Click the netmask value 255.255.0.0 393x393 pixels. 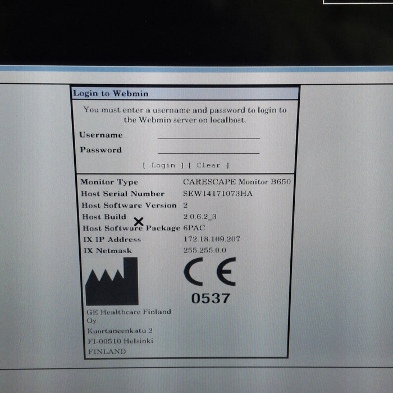(204, 250)
